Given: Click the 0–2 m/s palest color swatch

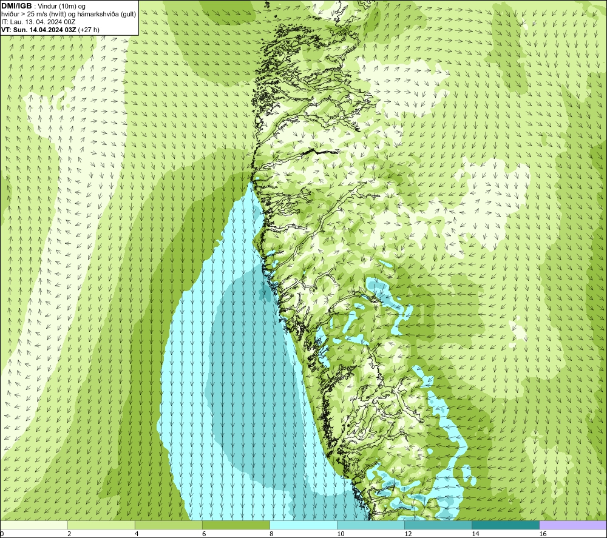Looking at the screenshot, I should pos(33,525).
